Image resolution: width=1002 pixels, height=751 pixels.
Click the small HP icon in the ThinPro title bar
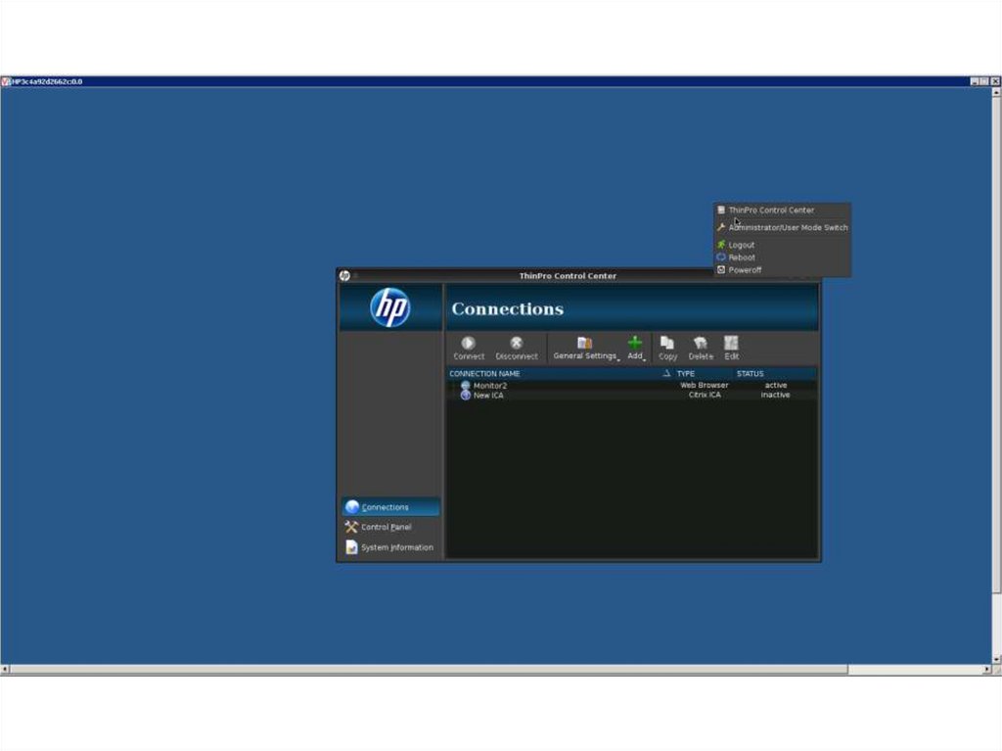344,276
